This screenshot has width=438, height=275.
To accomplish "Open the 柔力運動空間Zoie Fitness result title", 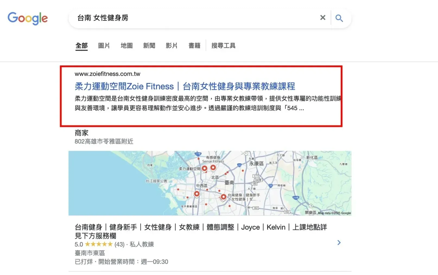I will click(185, 86).
